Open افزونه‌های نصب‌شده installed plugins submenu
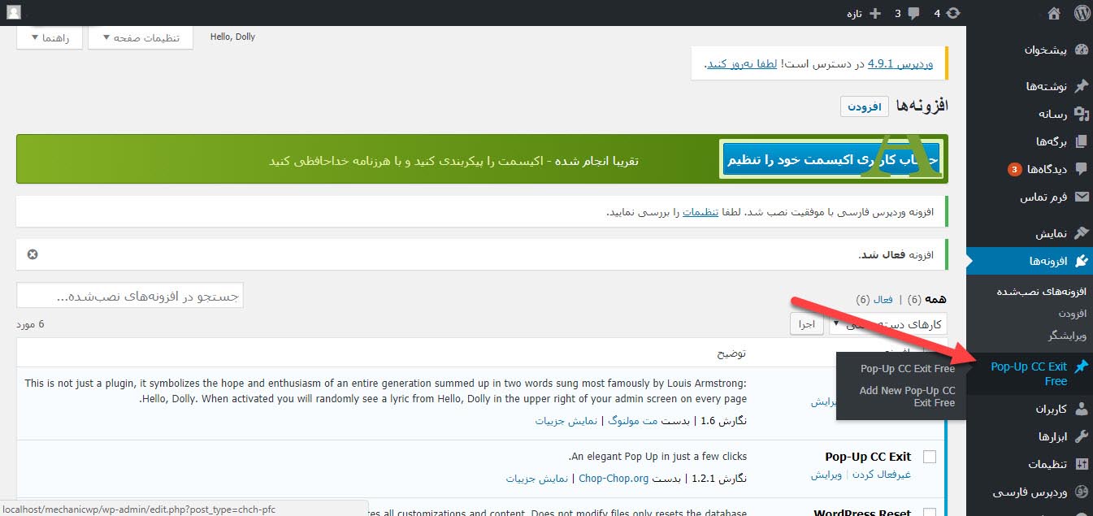This screenshot has height=516, width=1093. [x=1042, y=291]
